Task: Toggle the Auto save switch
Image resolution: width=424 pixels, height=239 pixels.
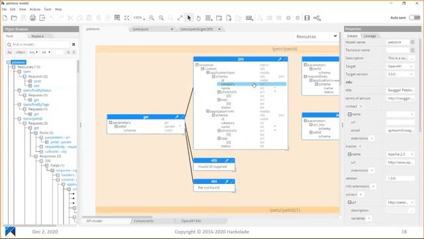Action: [x=415, y=18]
